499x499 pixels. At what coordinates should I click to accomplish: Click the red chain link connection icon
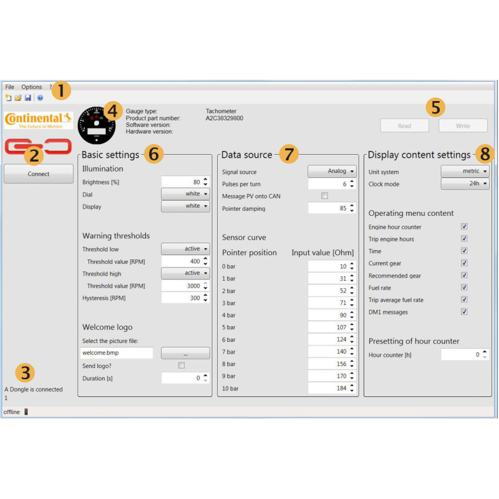(x=38, y=147)
